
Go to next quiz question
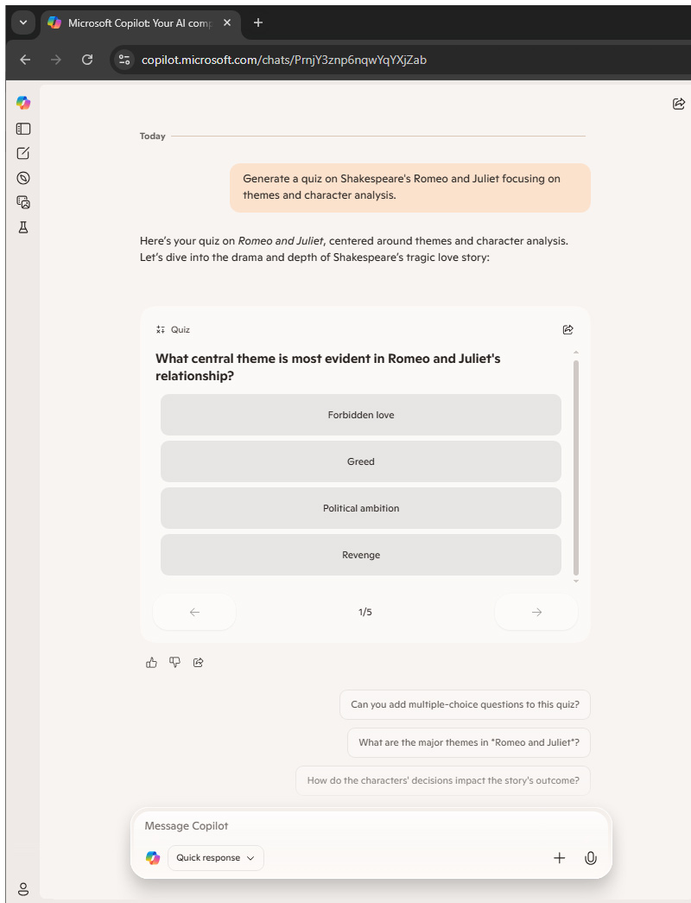point(536,612)
